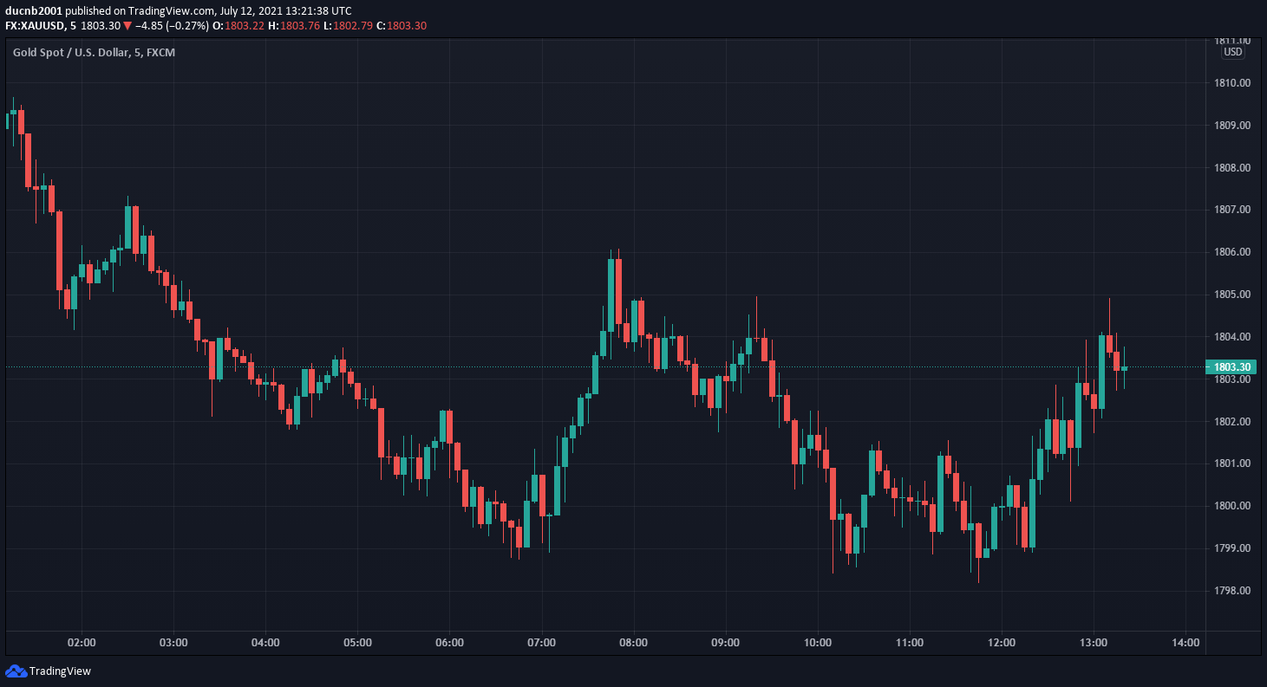Click the 1798.00 price axis label
Image resolution: width=1267 pixels, height=687 pixels.
(1232, 591)
